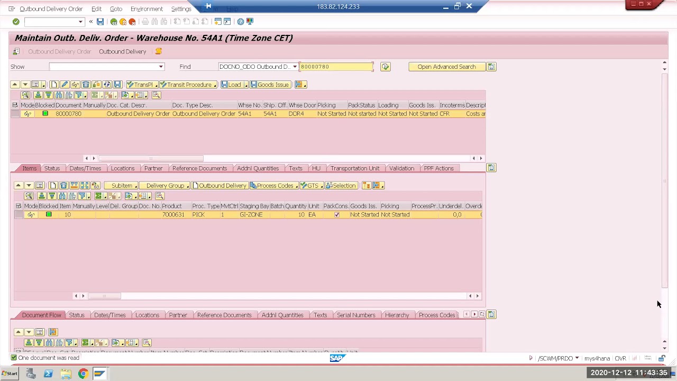
Task: Select the header row selector for document 80000780
Action: click(15, 114)
